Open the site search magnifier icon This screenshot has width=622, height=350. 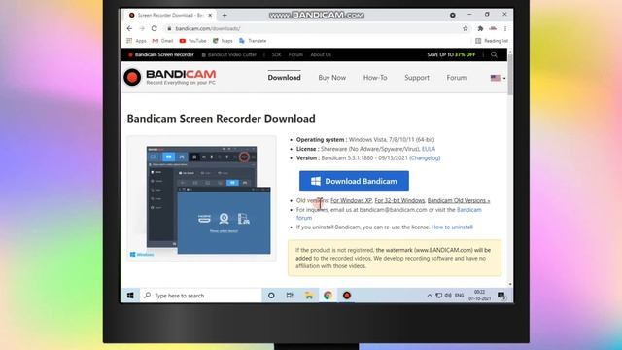point(494,54)
